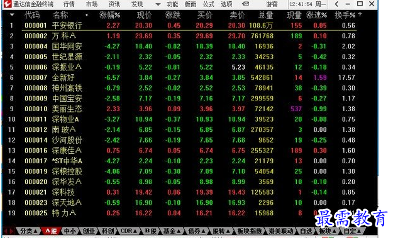Sort by the 换手% column header

click(345, 15)
